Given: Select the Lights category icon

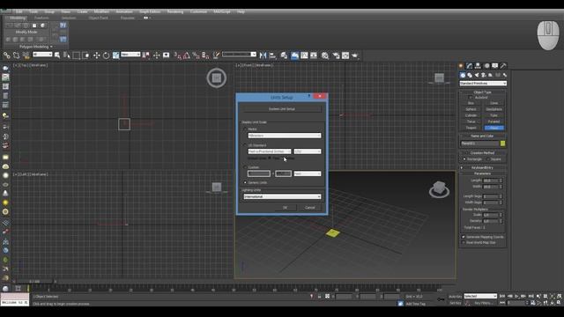Looking at the screenshot, I should 477,75.
